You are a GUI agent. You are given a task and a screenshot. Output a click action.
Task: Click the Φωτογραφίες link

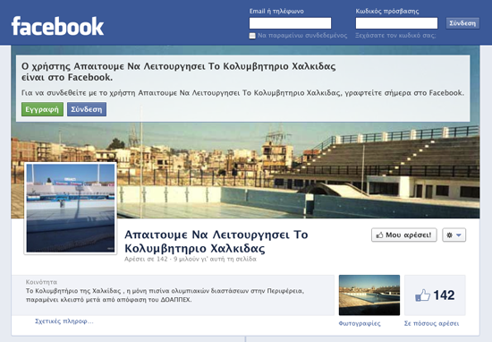(360, 323)
